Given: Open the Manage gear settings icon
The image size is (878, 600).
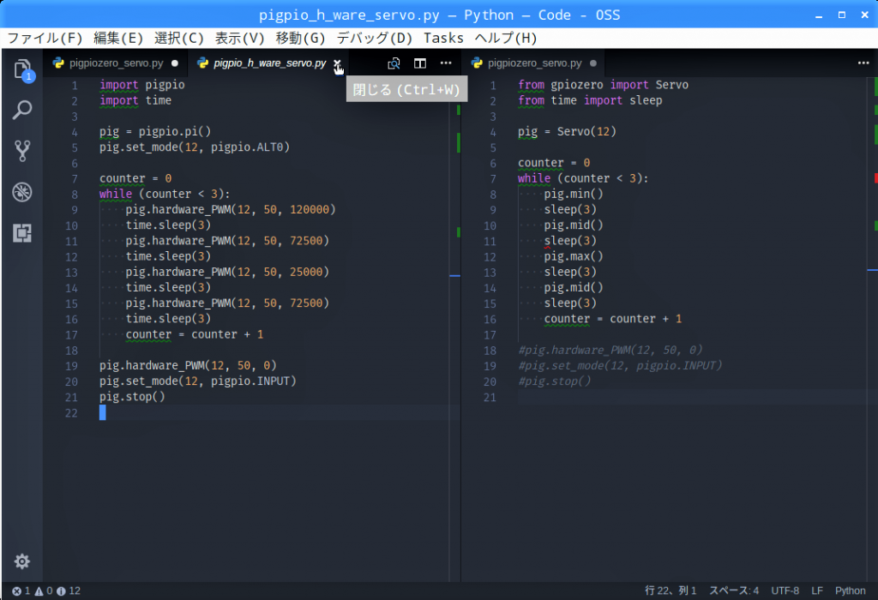Looking at the screenshot, I should 22,561.
